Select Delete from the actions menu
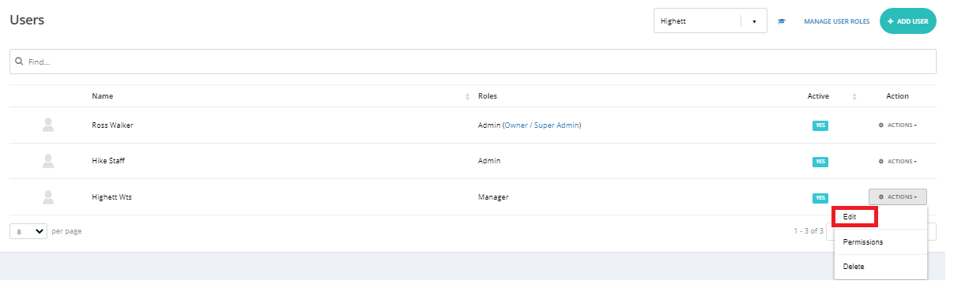The height and width of the screenshot is (303, 954). 854,267
